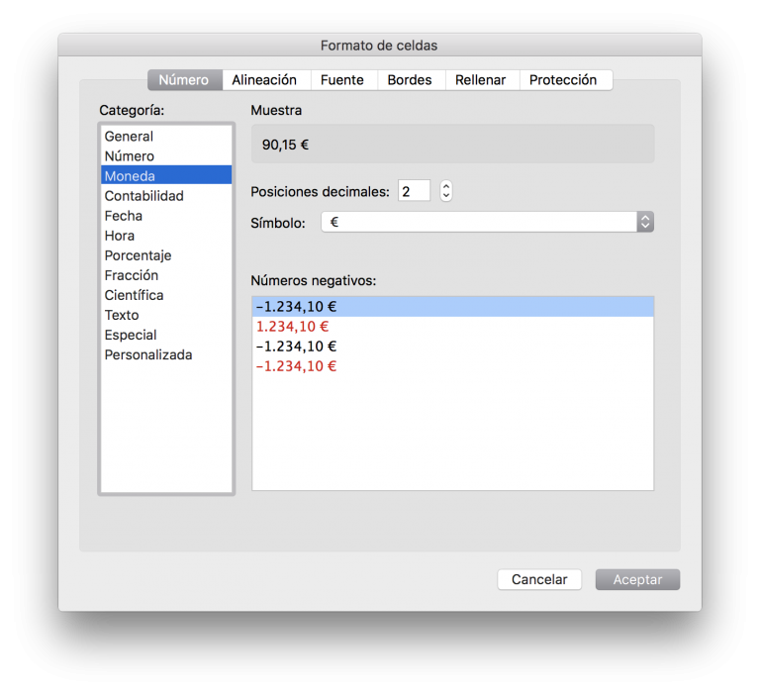Select the Texto category
The height and width of the screenshot is (695, 760).
(x=166, y=315)
